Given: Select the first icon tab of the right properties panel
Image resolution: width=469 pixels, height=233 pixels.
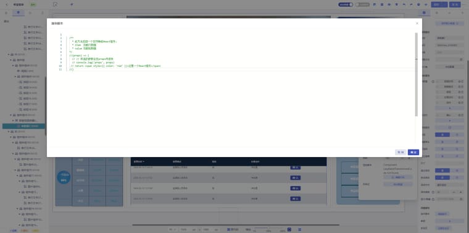Looking at the screenshot, I should click(424, 12).
